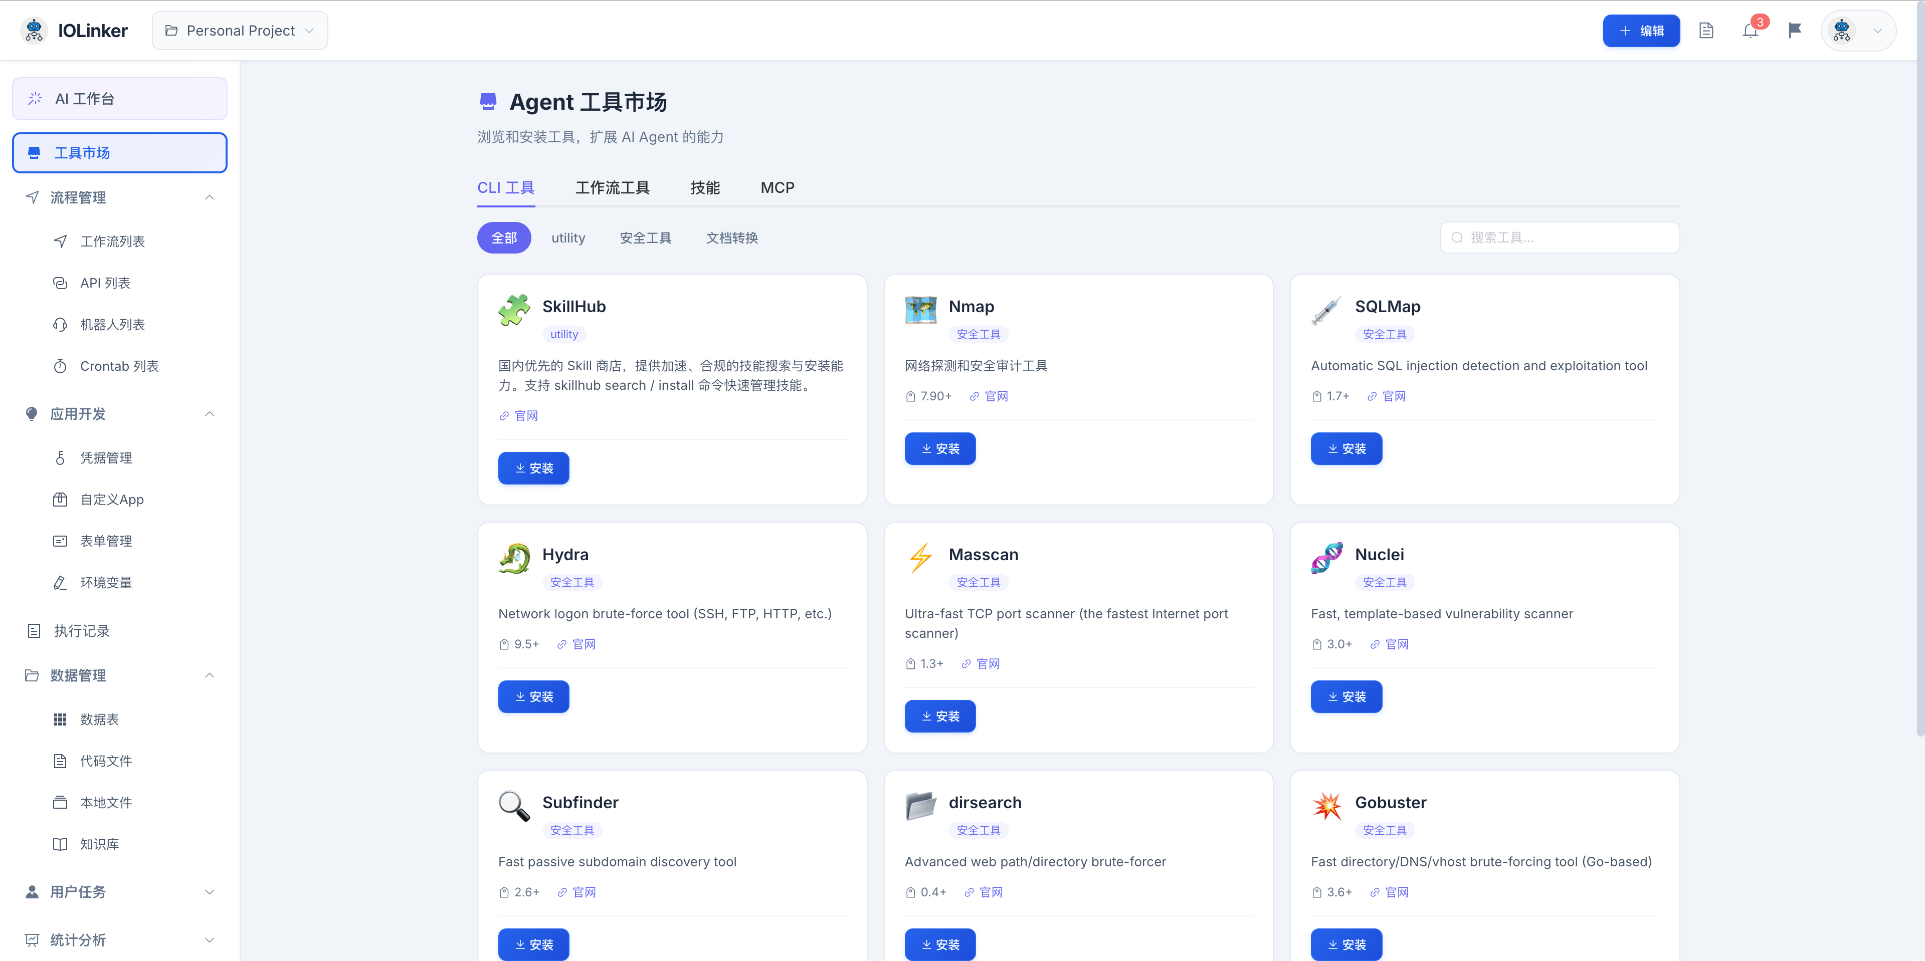Click the flag icon in header
This screenshot has height=961, width=1925.
1795,31
